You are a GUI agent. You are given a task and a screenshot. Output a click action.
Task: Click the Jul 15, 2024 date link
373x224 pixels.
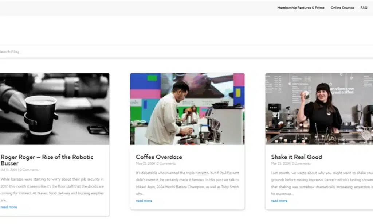tap(9, 169)
